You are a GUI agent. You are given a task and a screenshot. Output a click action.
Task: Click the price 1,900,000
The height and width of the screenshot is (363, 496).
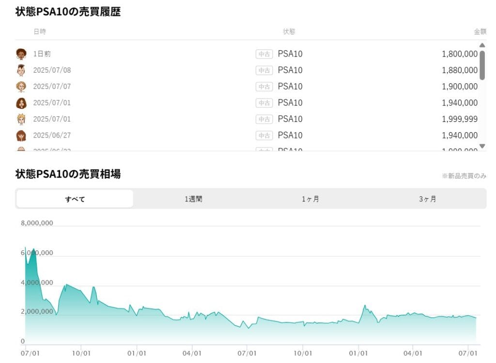click(460, 87)
